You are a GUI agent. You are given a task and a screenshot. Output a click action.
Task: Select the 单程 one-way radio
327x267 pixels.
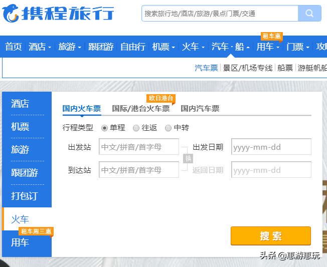click(x=104, y=128)
